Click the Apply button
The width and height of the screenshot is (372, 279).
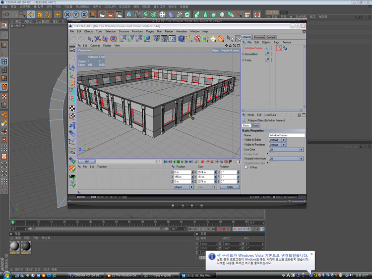click(230, 187)
